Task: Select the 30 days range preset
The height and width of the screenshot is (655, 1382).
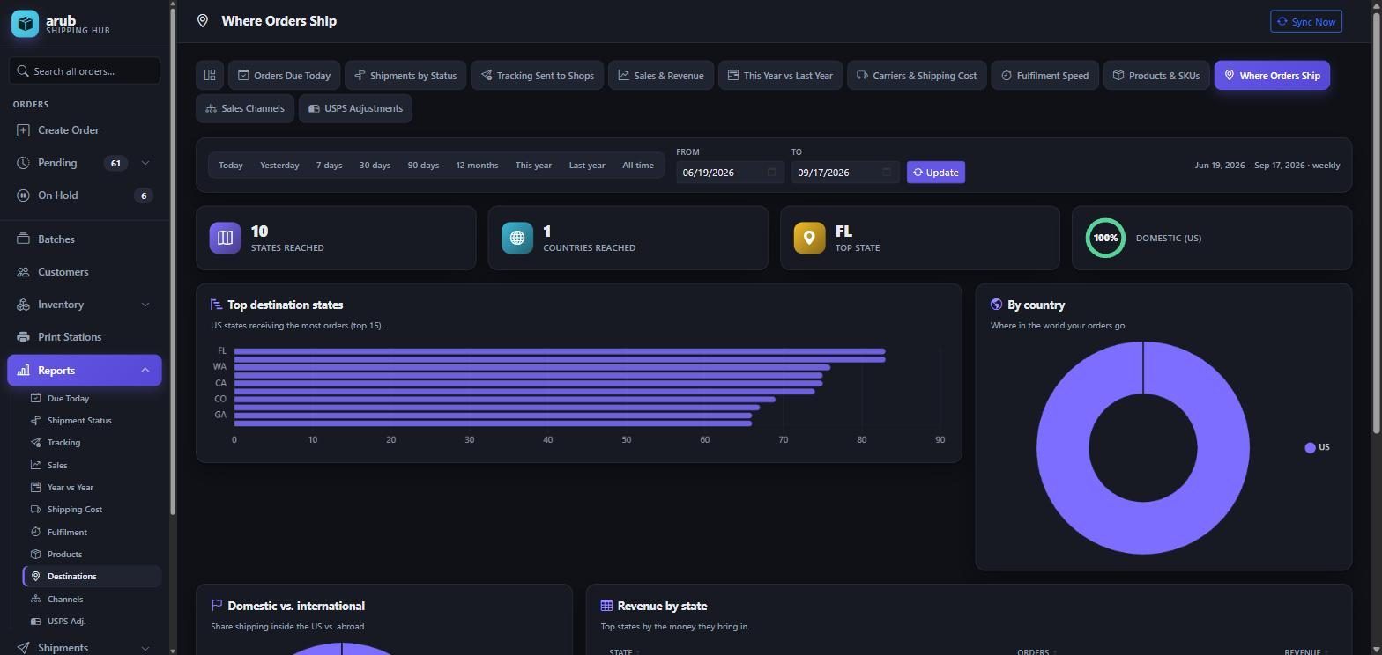Action: [375, 166]
